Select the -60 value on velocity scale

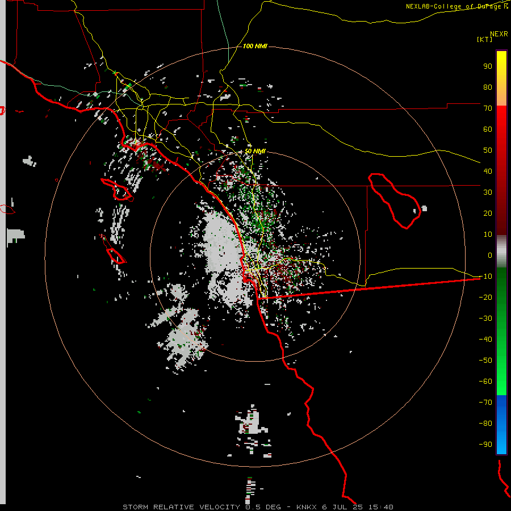tap(485, 382)
